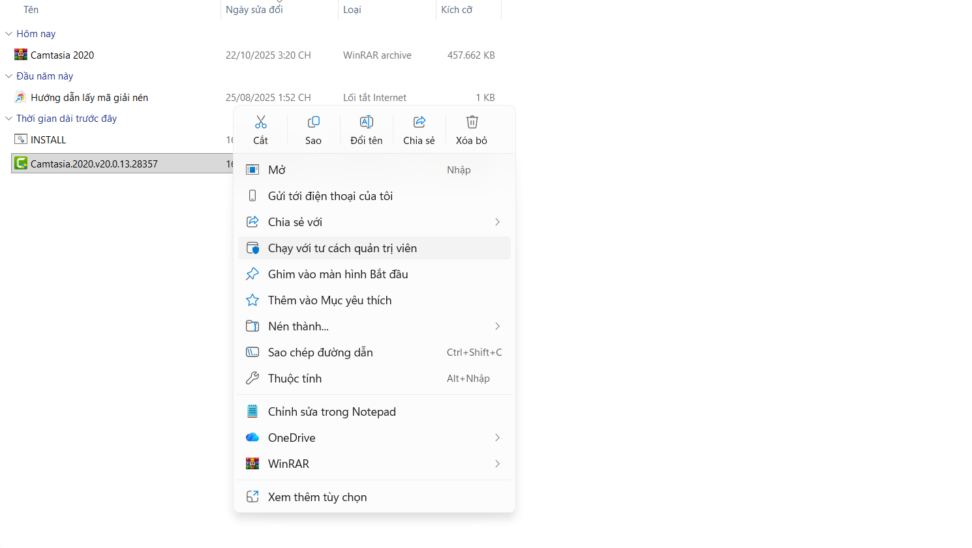This screenshot has width=972, height=548.
Task: Click the Copy (Sao) icon
Action: [314, 123]
